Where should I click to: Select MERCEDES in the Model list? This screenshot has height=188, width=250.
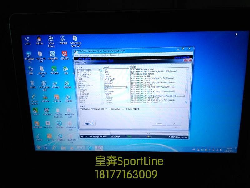[116, 87]
